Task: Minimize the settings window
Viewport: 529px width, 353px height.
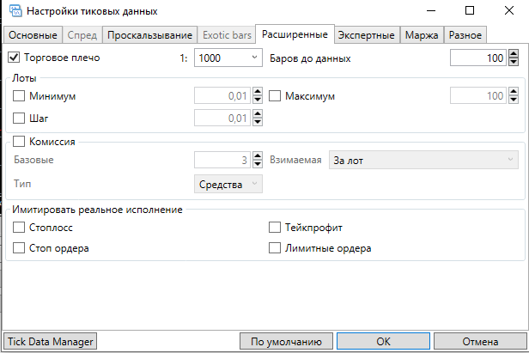Action: (431, 11)
